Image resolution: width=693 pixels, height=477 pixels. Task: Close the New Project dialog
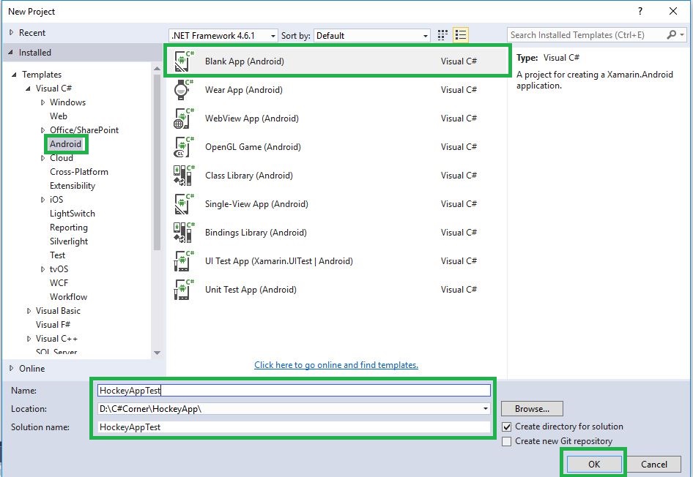673,11
